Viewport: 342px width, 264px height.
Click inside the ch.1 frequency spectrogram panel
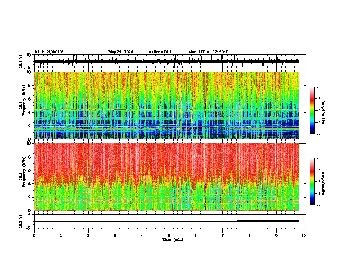pos(168,105)
